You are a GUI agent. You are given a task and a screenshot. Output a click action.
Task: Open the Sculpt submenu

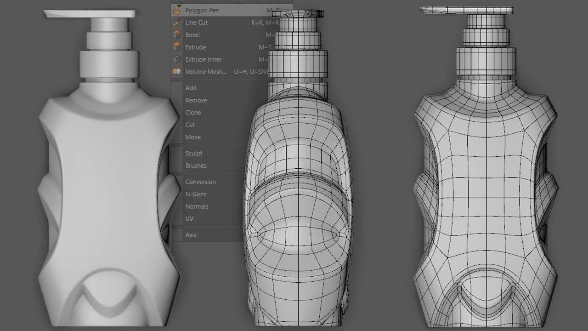193,154
